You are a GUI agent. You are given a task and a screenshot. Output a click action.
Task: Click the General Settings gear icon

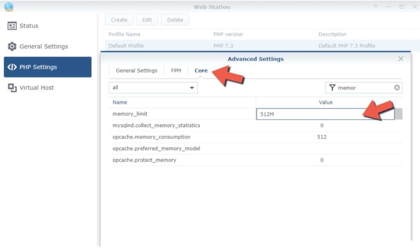[12, 47]
